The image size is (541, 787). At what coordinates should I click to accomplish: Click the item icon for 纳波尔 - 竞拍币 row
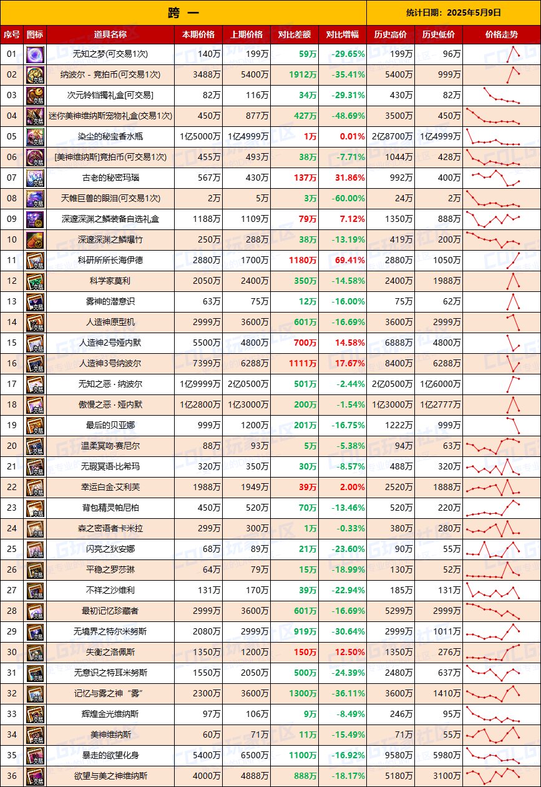34,75
